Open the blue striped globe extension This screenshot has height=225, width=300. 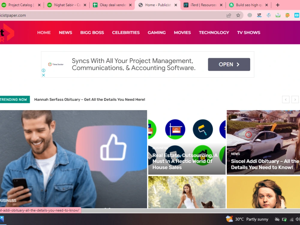click(x=268, y=15)
